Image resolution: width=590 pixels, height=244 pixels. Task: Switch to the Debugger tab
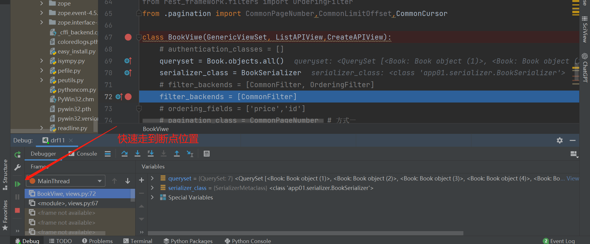(43, 154)
